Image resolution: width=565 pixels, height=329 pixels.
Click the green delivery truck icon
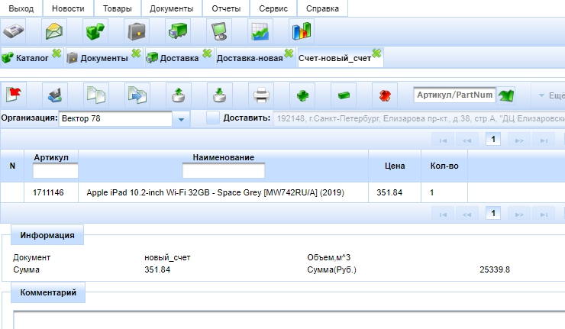[178, 31]
